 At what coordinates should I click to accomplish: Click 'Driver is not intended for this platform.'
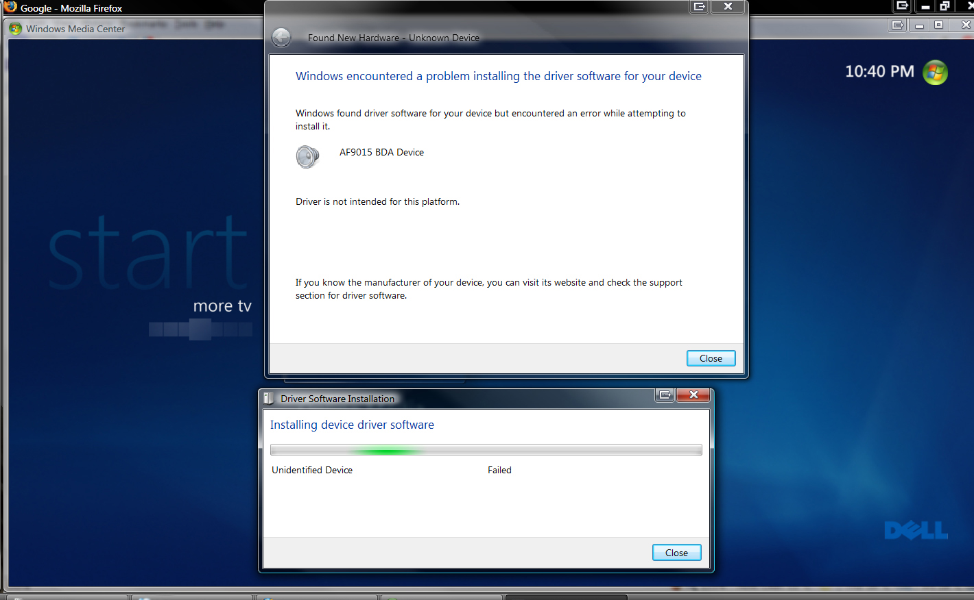coord(377,201)
